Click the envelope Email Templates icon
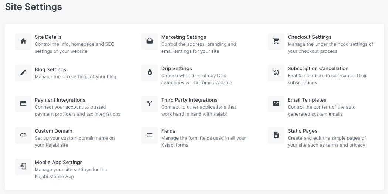Screen dimensions: 388x194 (276, 104)
